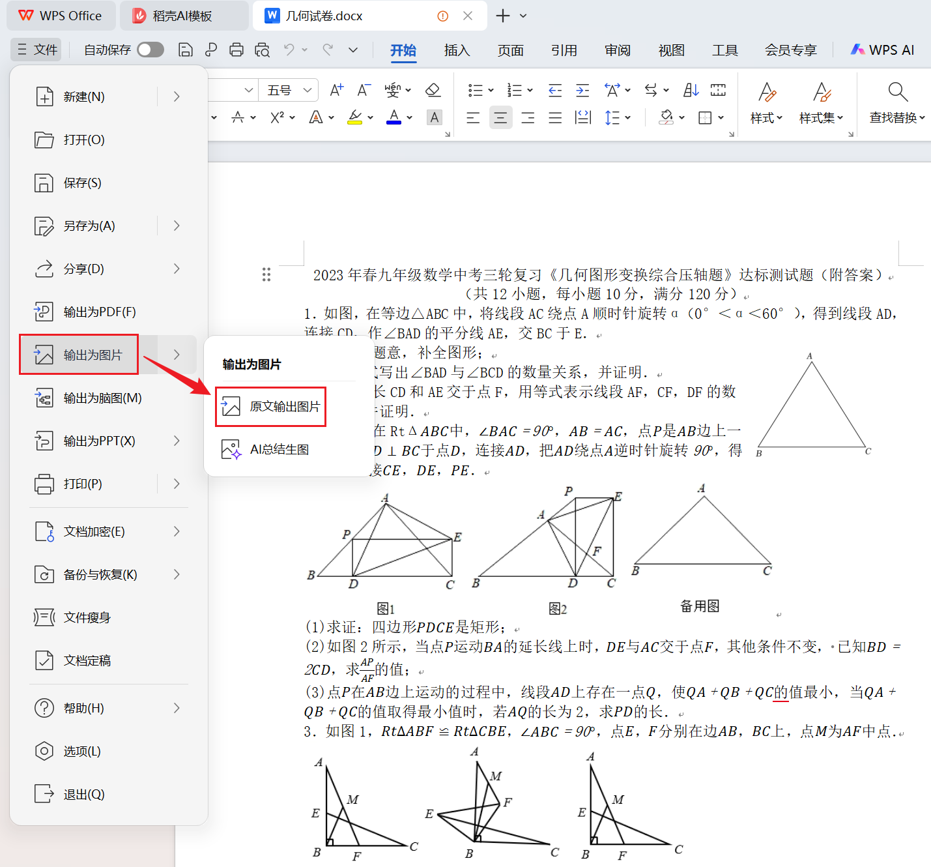931x867 pixels.
Task: Expand the 另存为 submenu arrow
Action: 177,226
